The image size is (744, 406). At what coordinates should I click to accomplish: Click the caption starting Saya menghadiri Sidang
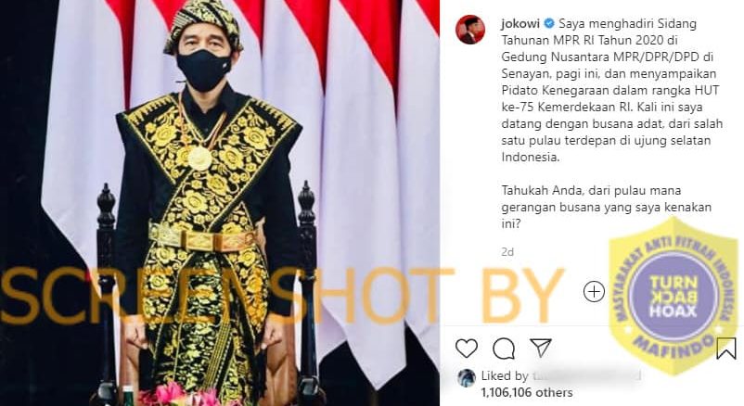(x=612, y=90)
